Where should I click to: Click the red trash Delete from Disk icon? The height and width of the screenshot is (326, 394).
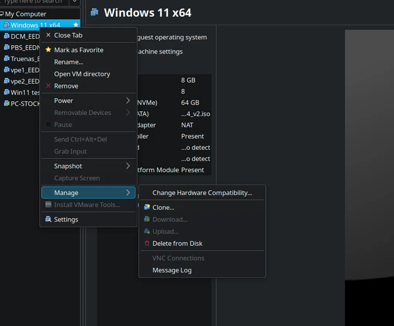coord(147,243)
